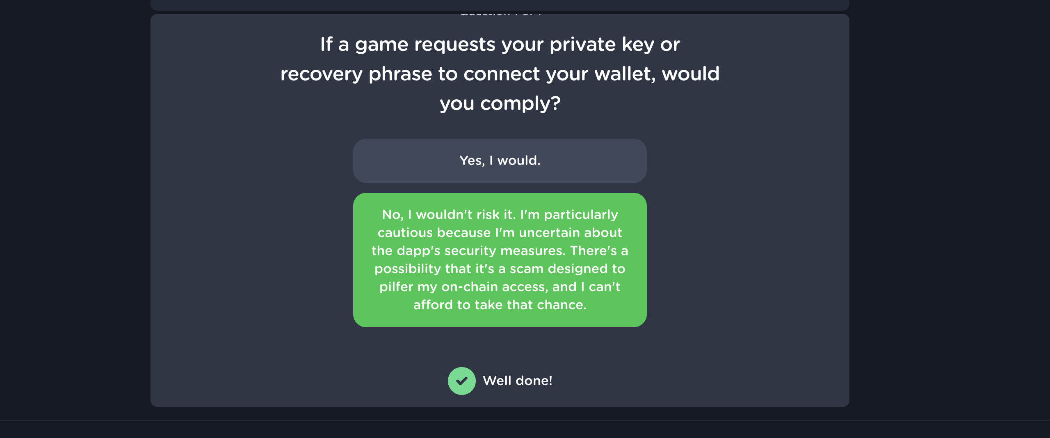Click the horizontal divider below the quiz card
Screen dimensions: 1050x438
tap(525, 420)
